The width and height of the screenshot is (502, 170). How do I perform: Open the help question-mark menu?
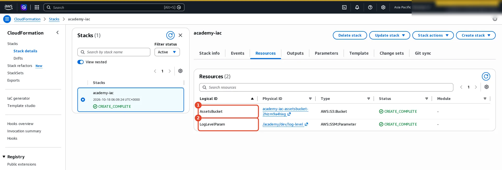pos(370,7)
